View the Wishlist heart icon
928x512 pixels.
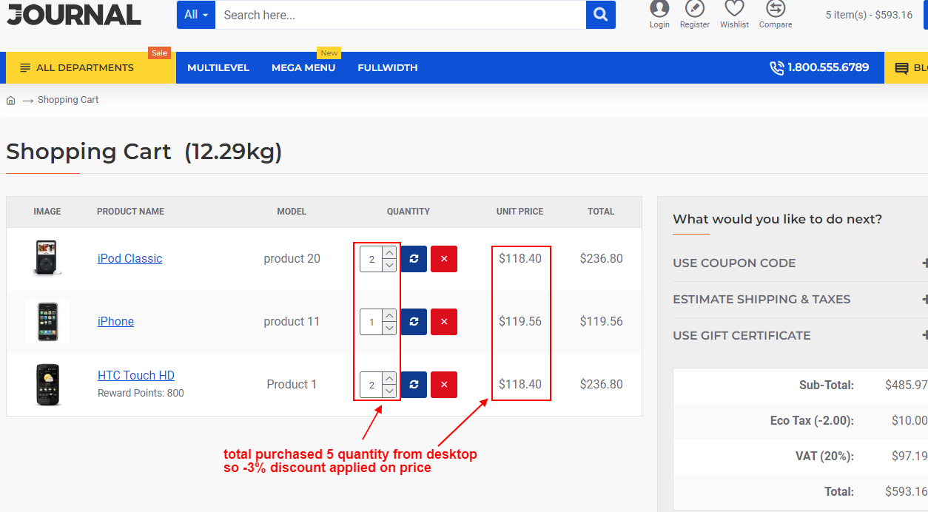click(733, 10)
